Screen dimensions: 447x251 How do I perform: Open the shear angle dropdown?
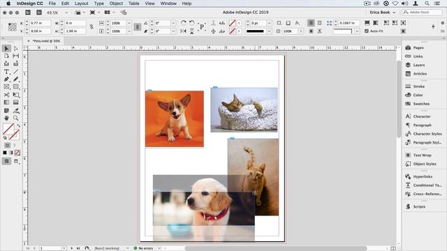tap(173, 31)
